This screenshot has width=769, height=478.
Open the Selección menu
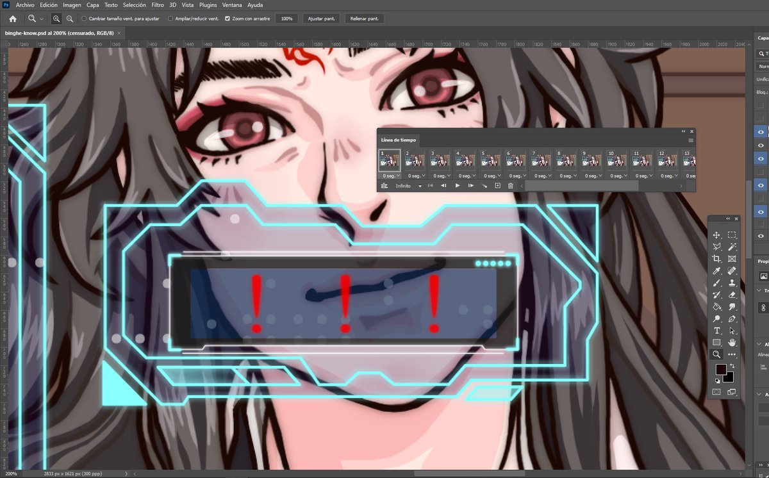click(135, 4)
